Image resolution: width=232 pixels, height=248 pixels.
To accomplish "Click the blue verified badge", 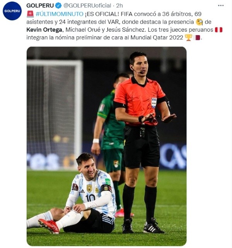I will coord(58,5).
